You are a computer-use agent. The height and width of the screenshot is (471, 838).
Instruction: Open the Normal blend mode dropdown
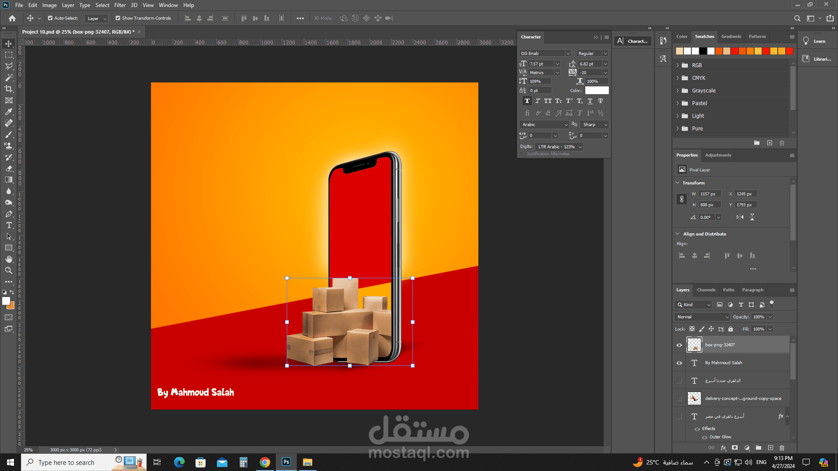(x=702, y=317)
